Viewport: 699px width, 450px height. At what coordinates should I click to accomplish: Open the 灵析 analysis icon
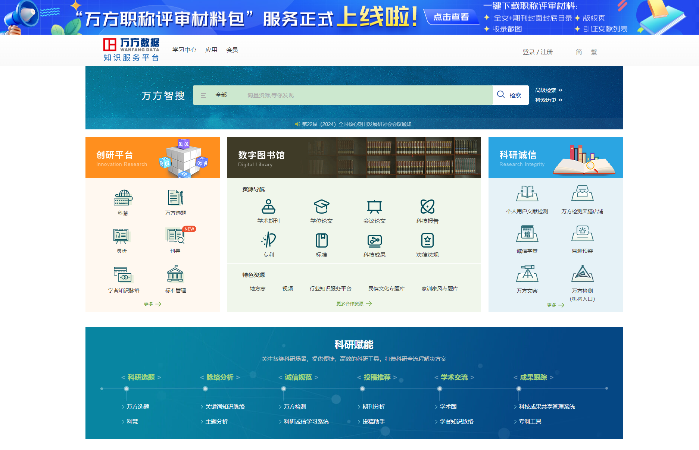pos(121,236)
